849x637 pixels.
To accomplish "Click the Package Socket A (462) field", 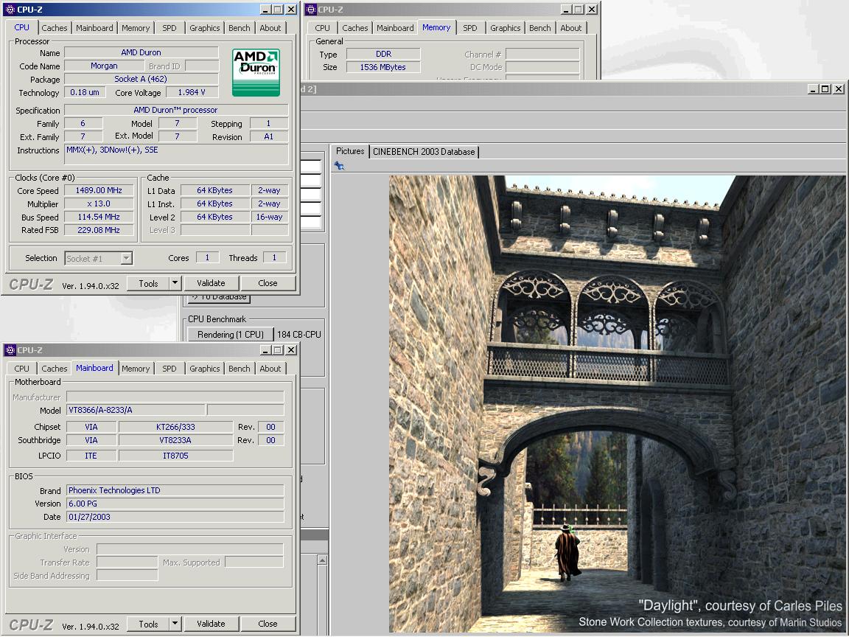I will pos(141,79).
